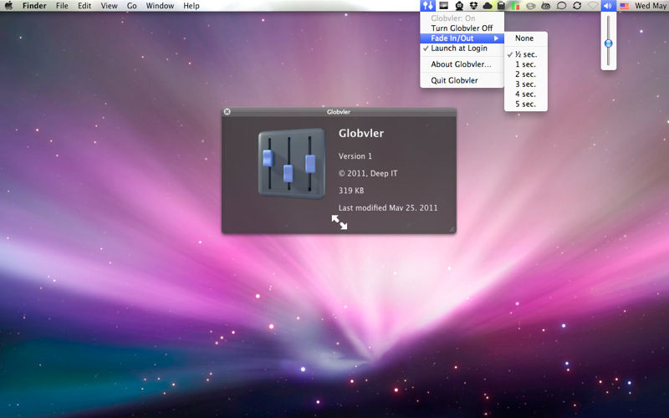
Task: Open the Dropbox menu bar icon
Action: 473,6
